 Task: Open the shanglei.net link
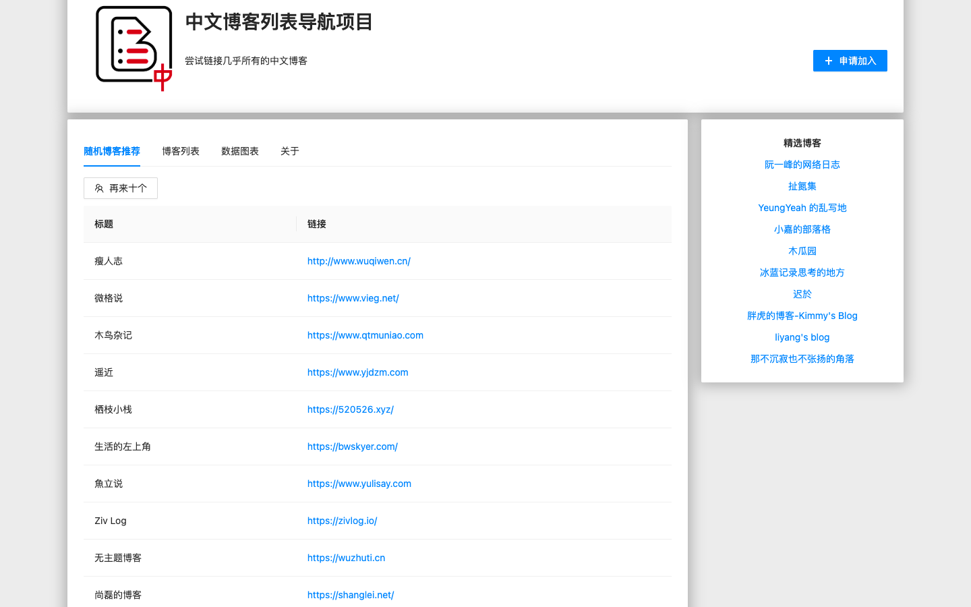click(350, 595)
